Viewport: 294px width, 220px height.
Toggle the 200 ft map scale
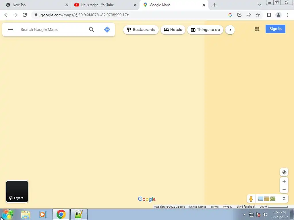tap(274, 207)
